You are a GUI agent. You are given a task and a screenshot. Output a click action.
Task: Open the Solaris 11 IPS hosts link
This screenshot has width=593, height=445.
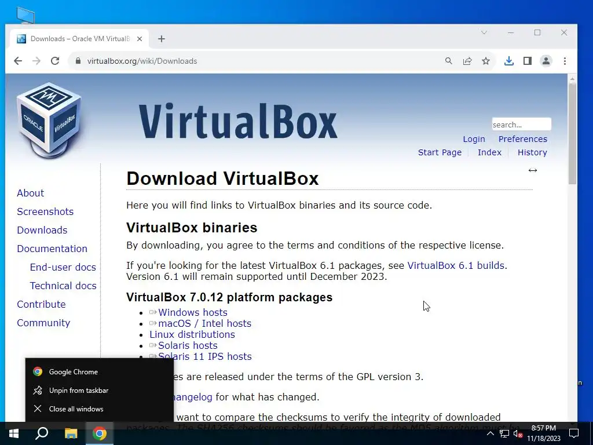pyautogui.click(x=204, y=356)
